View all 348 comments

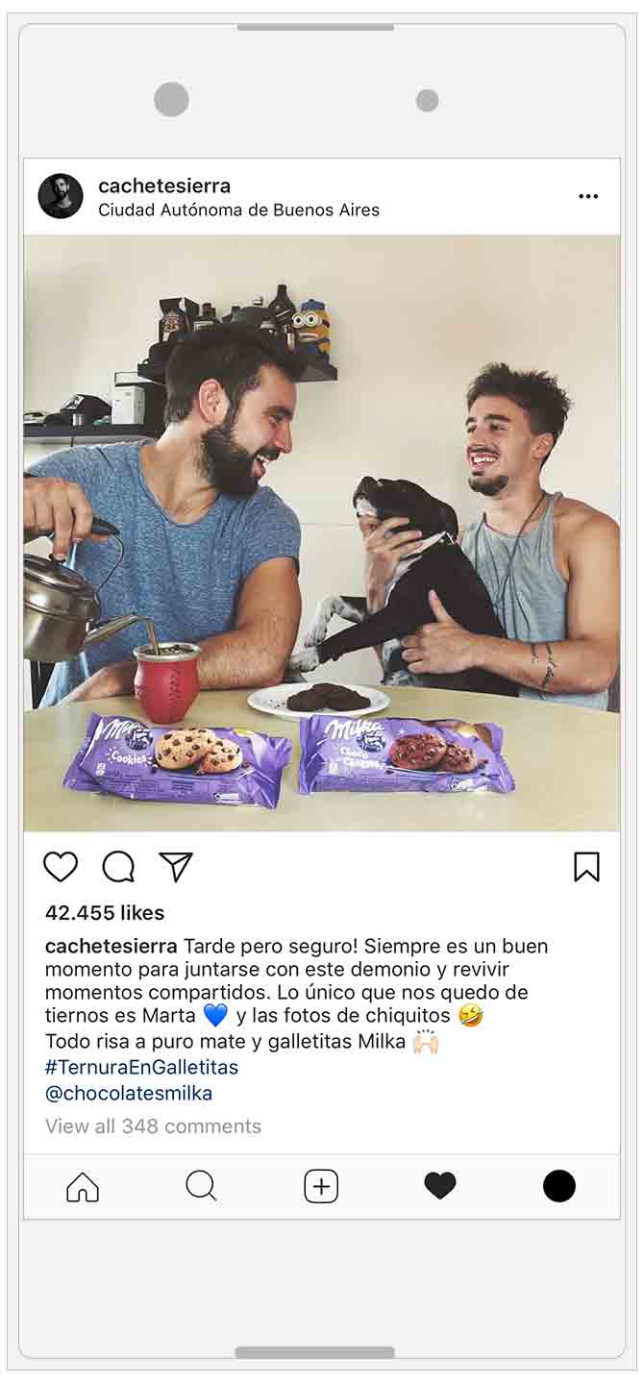click(x=153, y=1125)
